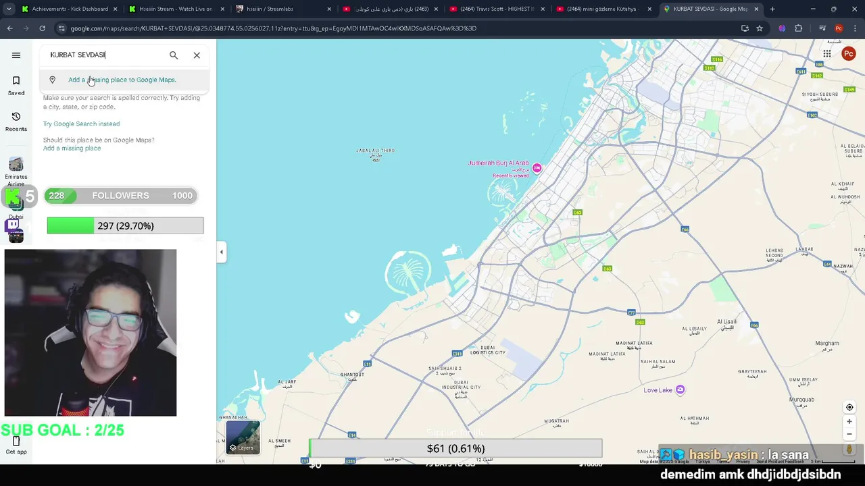The width and height of the screenshot is (865, 486).
Task: Click the Margham map label
Action: pos(827,345)
